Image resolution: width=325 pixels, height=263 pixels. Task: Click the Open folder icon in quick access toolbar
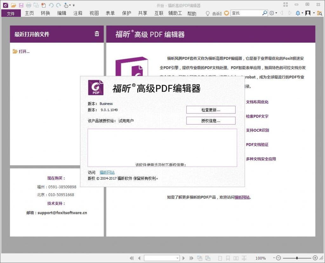[13, 5]
